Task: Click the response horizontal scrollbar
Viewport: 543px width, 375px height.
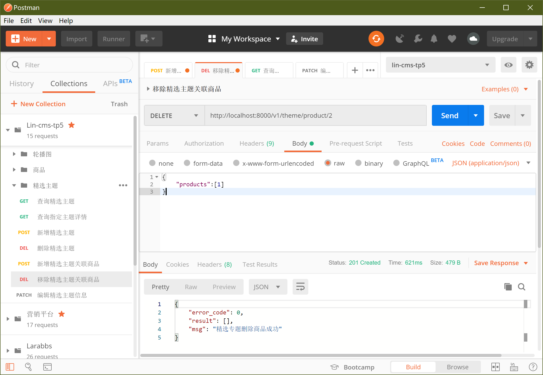Action: coord(321,355)
